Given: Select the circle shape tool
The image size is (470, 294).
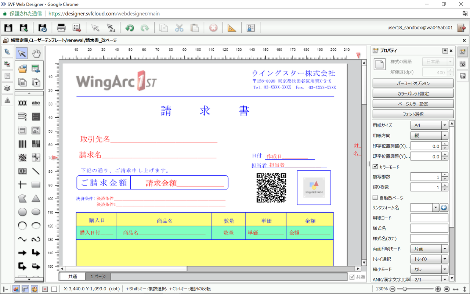Looking at the screenshot, I should (x=22, y=212).
